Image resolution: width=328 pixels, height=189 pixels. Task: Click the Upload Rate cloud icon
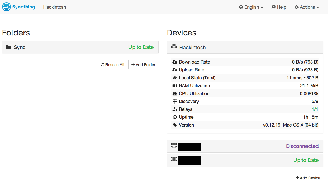pyautogui.click(x=175, y=70)
